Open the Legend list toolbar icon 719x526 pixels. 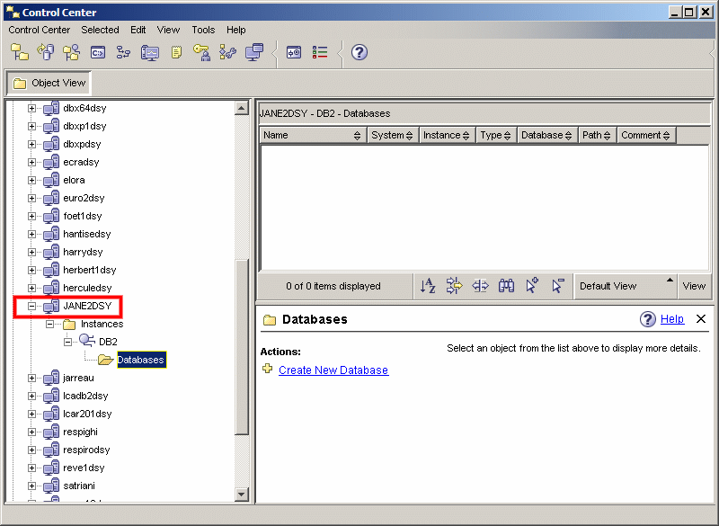tap(320, 52)
